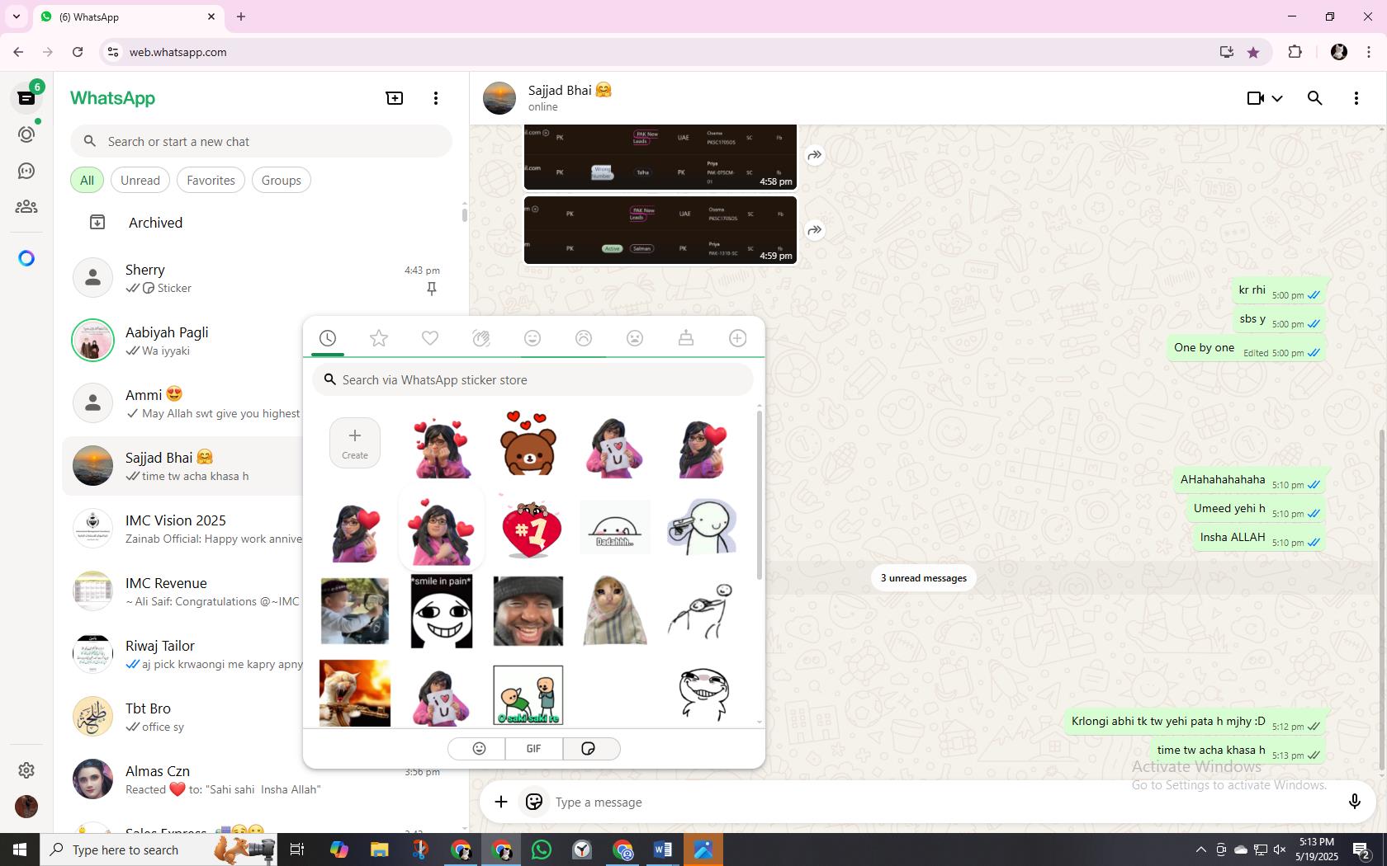Screen dimensions: 1387x866
Task: Open Chrome tab search dropdown arrow
Action: 16,16
